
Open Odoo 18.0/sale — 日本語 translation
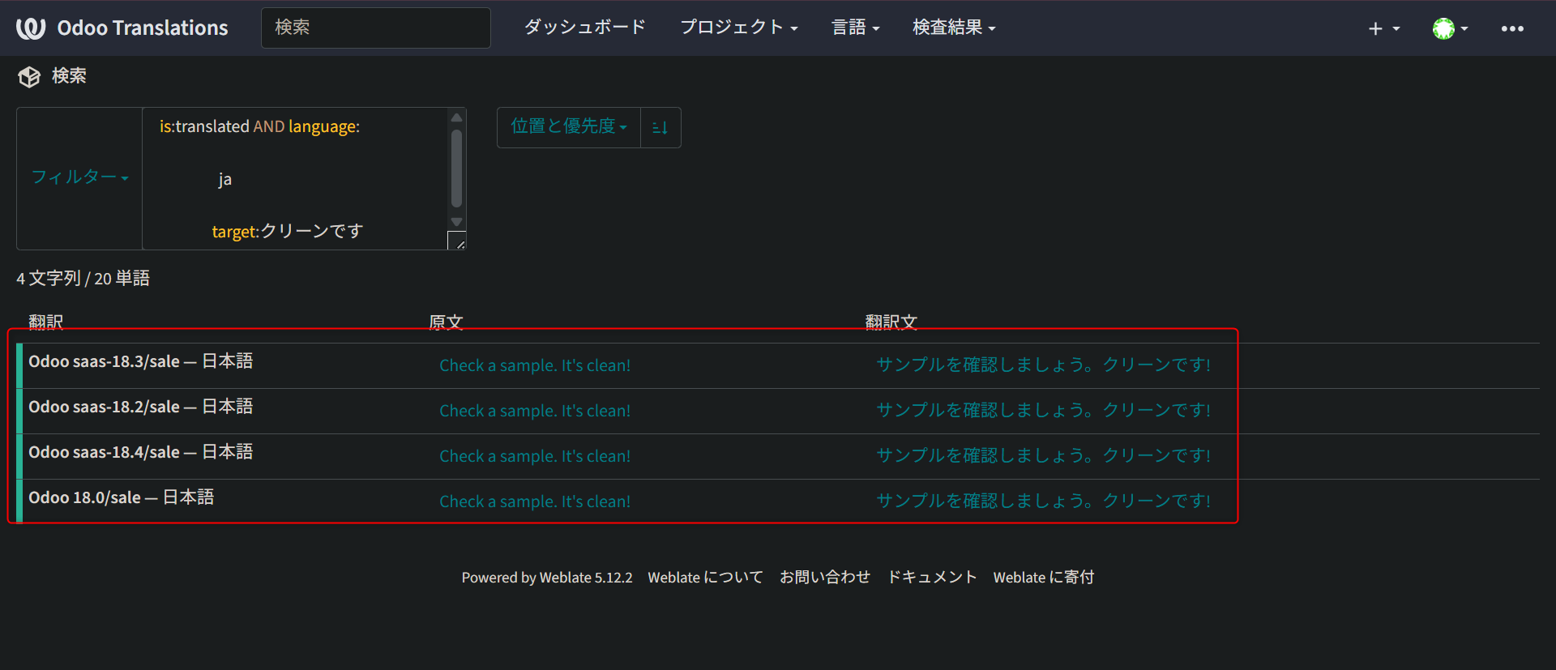point(122,497)
